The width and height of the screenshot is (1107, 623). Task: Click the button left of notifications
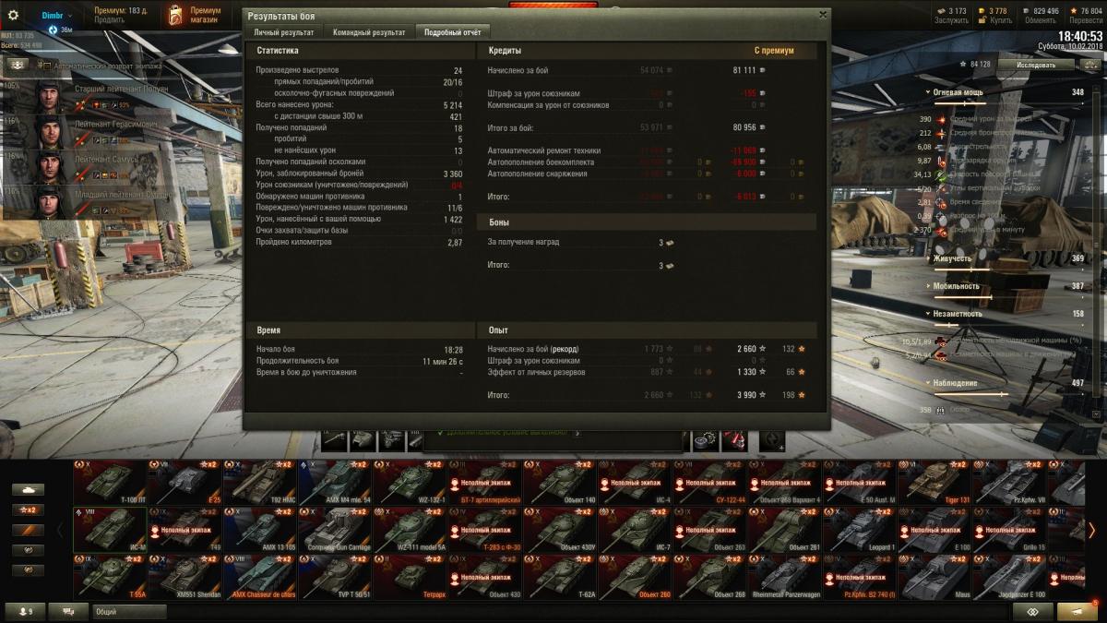pos(1033,611)
